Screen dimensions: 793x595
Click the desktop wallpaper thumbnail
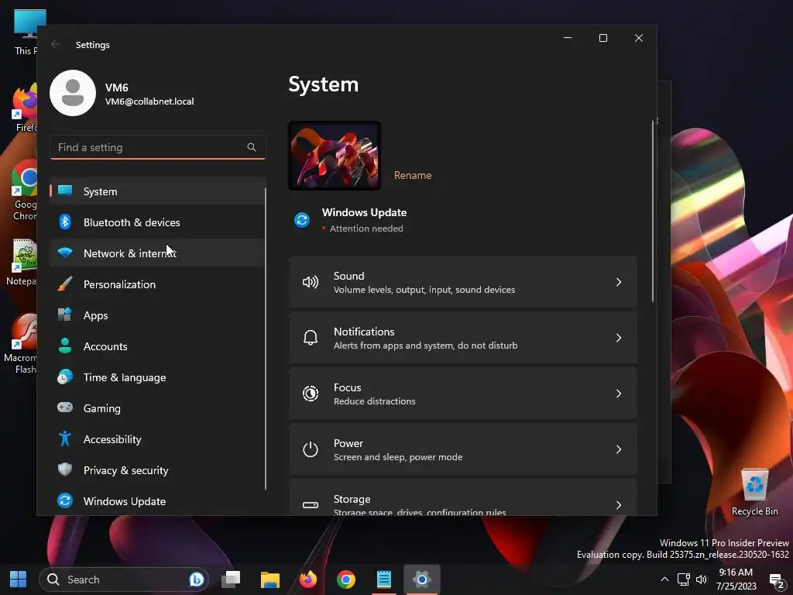click(335, 156)
